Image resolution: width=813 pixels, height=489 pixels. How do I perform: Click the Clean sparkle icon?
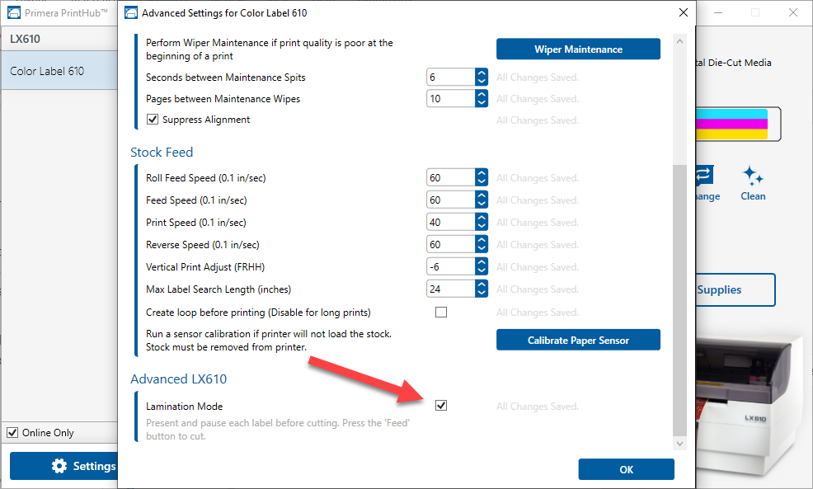pos(753,176)
